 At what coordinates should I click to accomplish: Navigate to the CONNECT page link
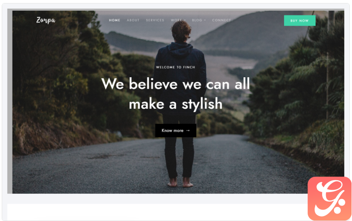(221, 20)
